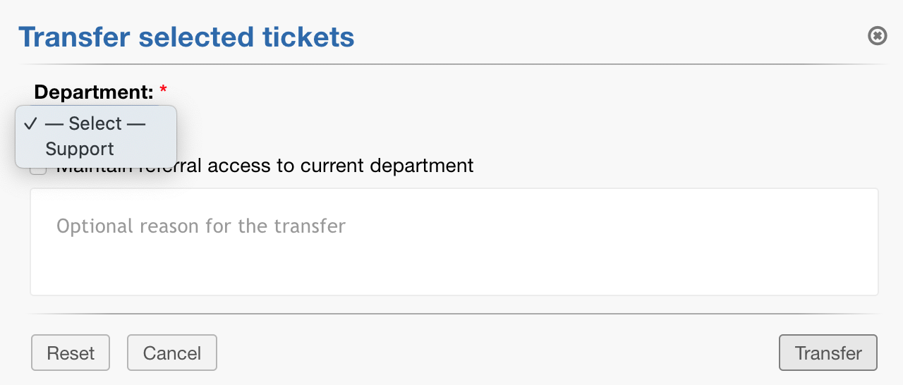
Task: Cancel the ticket transfer
Action: click(x=171, y=353)
